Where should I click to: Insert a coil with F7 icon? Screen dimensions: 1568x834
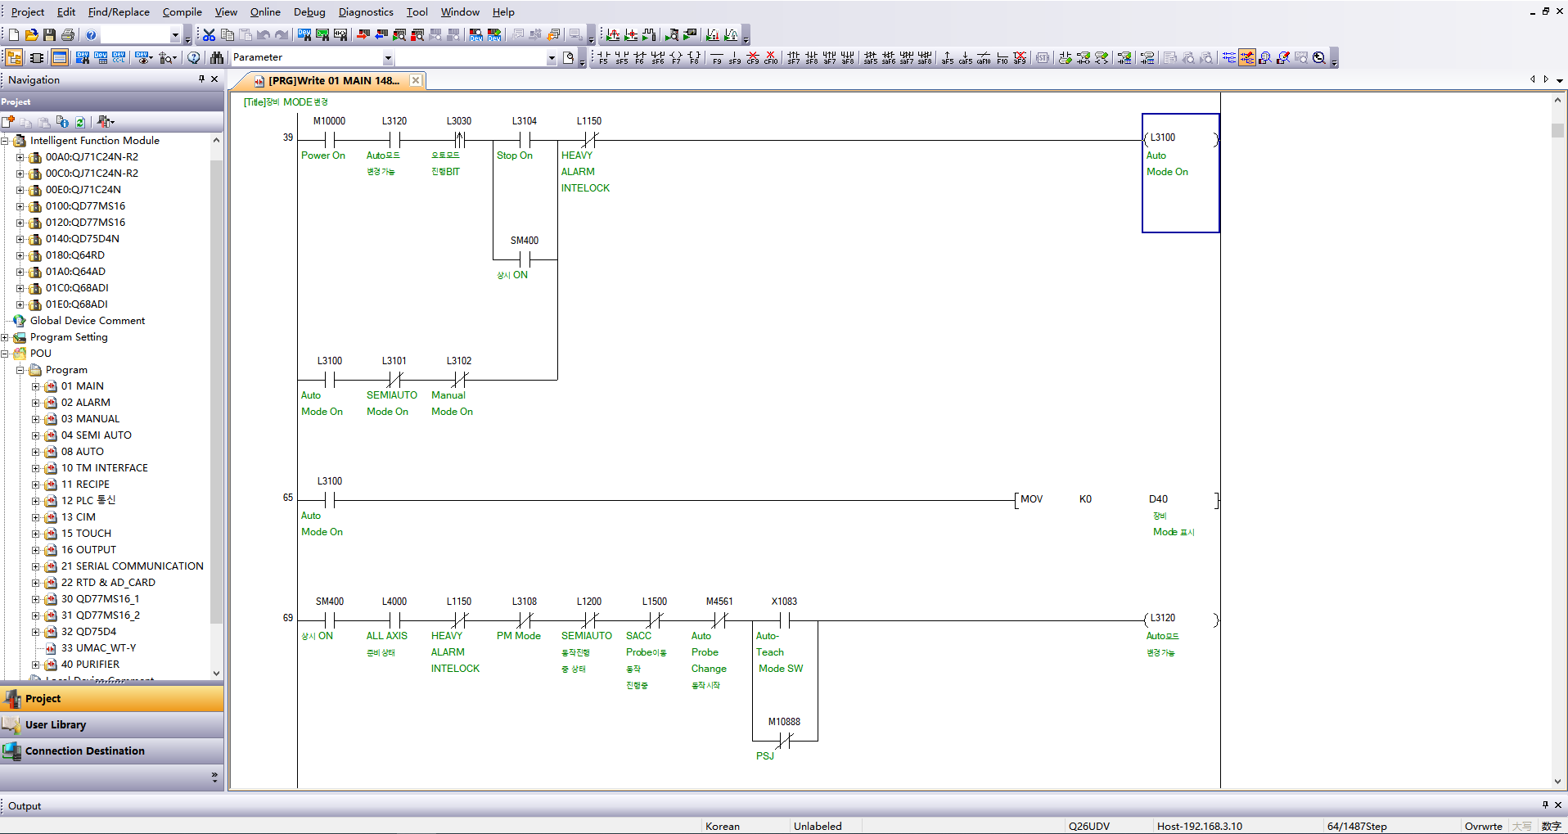coord(676,57)
